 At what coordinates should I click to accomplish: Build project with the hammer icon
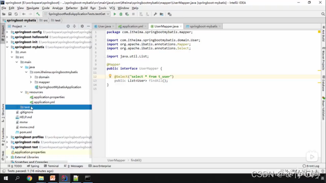coord(38,14)
